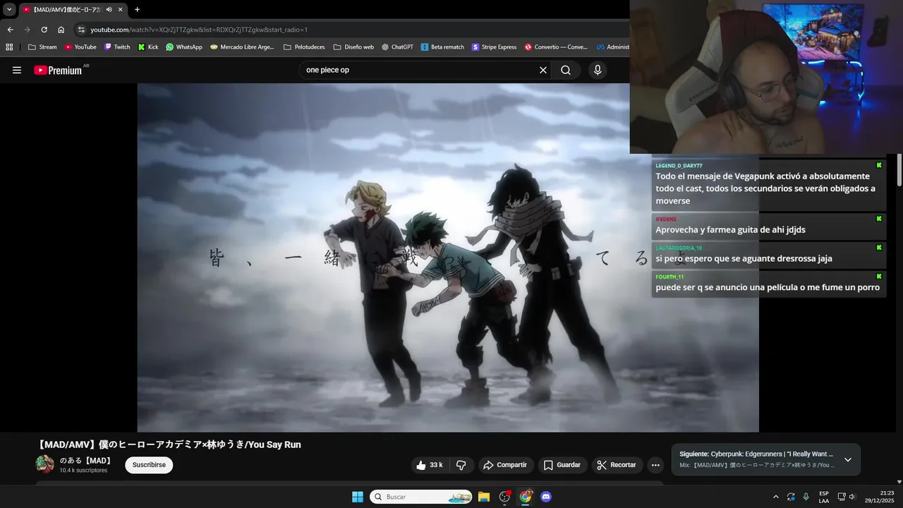Open the bookmarks apps grid icon
The image size is (903, 508).
[x=9, y=47]
